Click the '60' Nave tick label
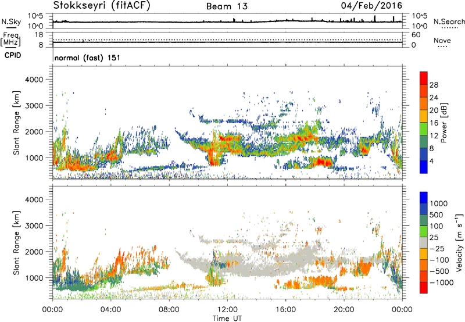 (416, 35)
